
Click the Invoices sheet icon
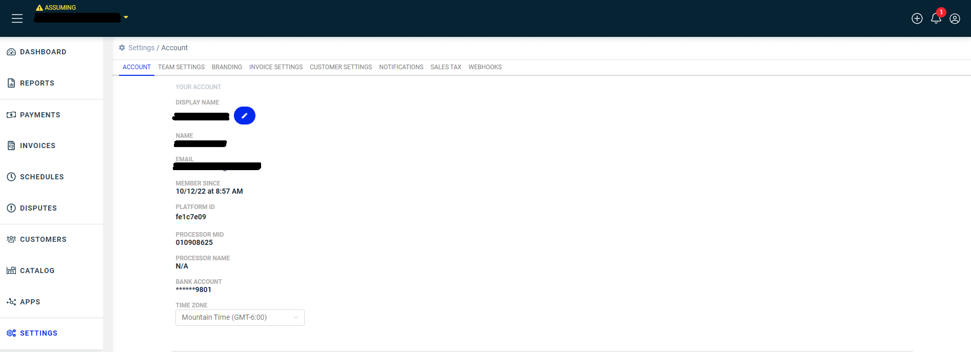[x=11, y=146]
